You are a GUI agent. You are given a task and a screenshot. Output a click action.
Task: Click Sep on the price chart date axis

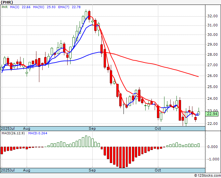tap(92, 128)
